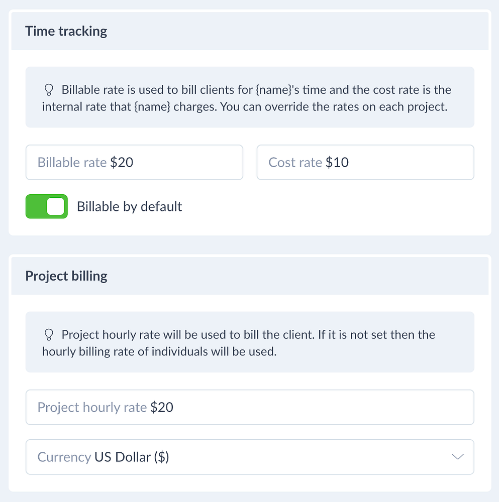Click the Time tracking section header
The image size is (499, 502).
point(66,31)
